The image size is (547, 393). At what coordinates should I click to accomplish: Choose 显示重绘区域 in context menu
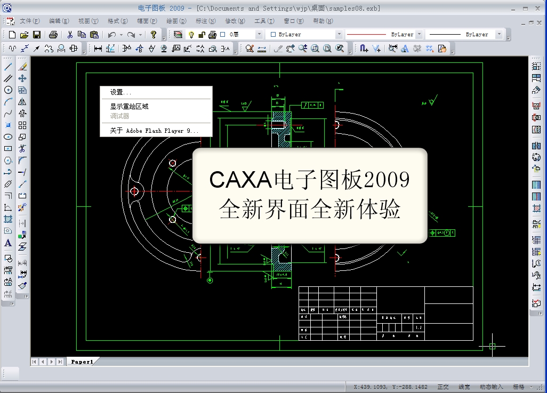[x=156, y=107]
